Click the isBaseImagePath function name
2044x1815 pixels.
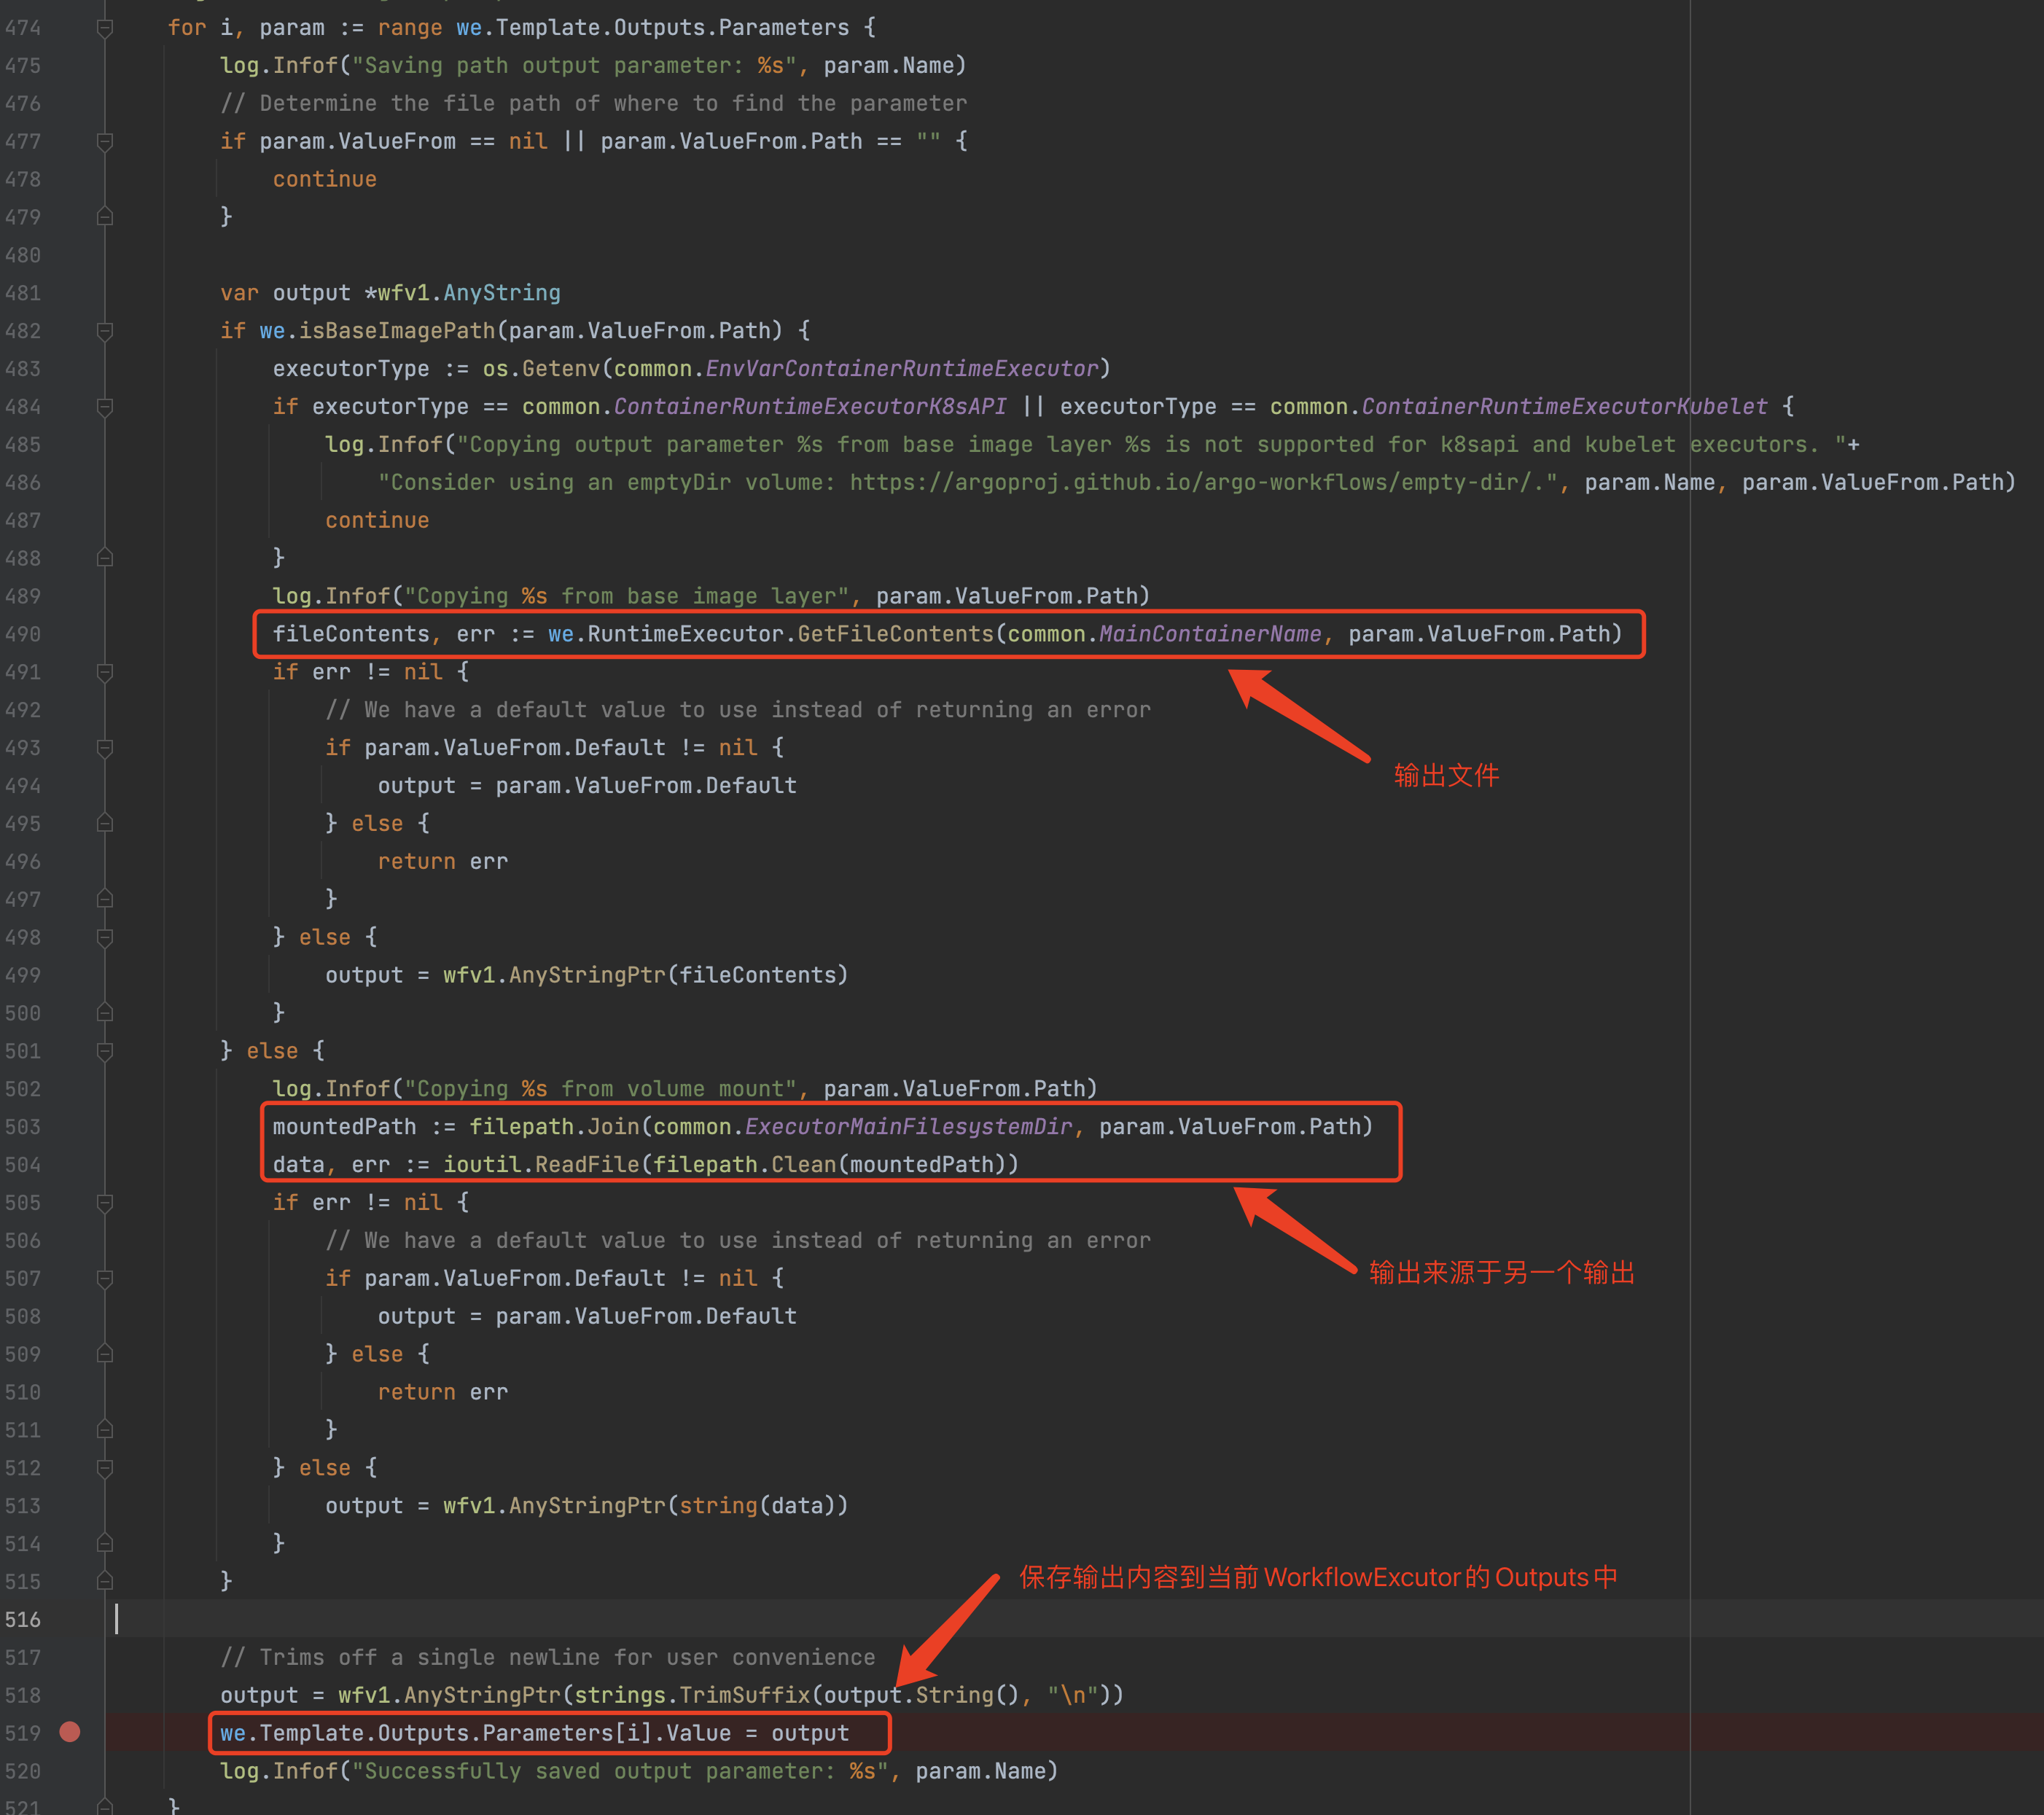(397, 331)
